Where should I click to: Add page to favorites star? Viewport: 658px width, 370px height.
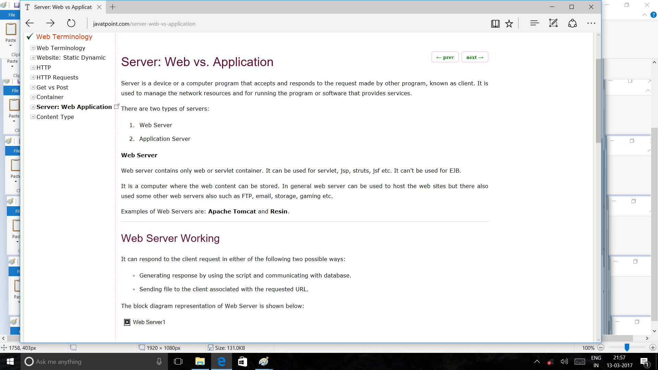click(x=509, y=23)
